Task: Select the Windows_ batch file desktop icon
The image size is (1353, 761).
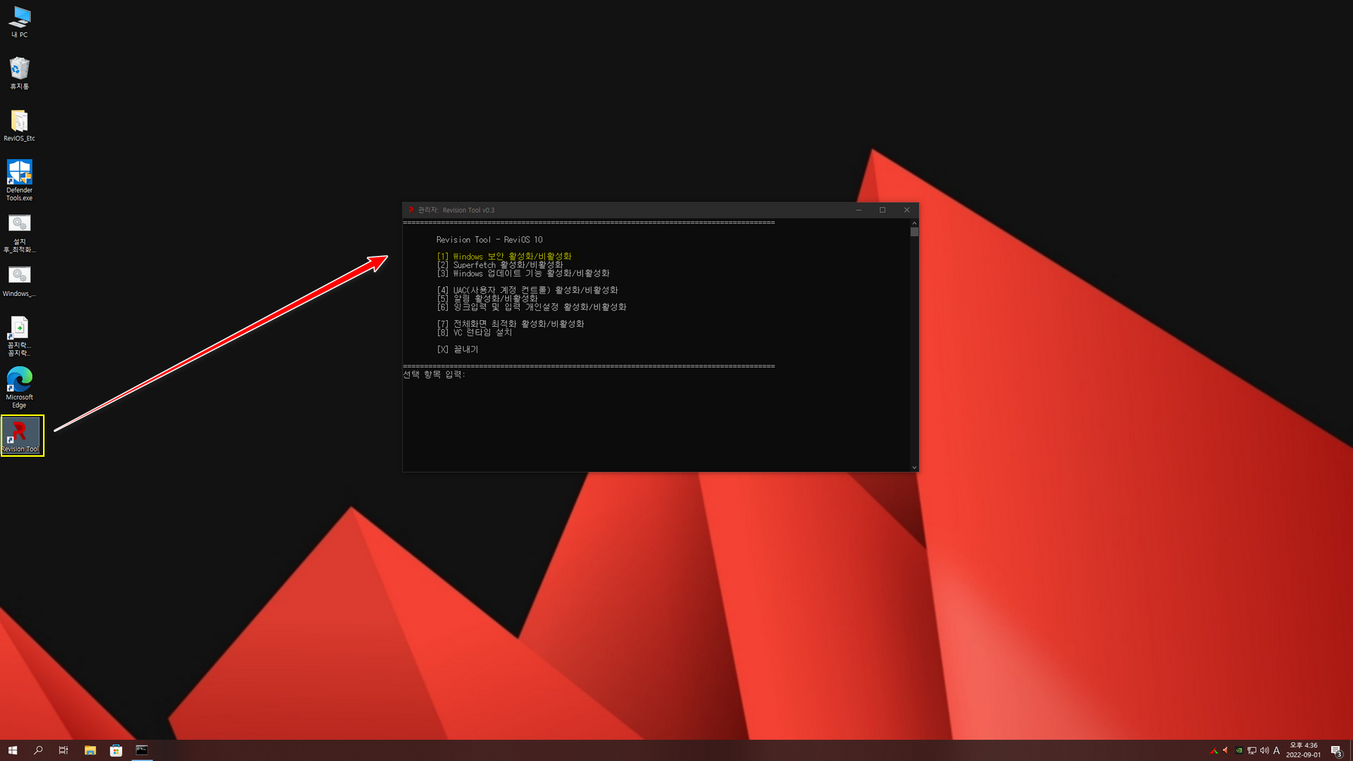Action: pos(20,282)
